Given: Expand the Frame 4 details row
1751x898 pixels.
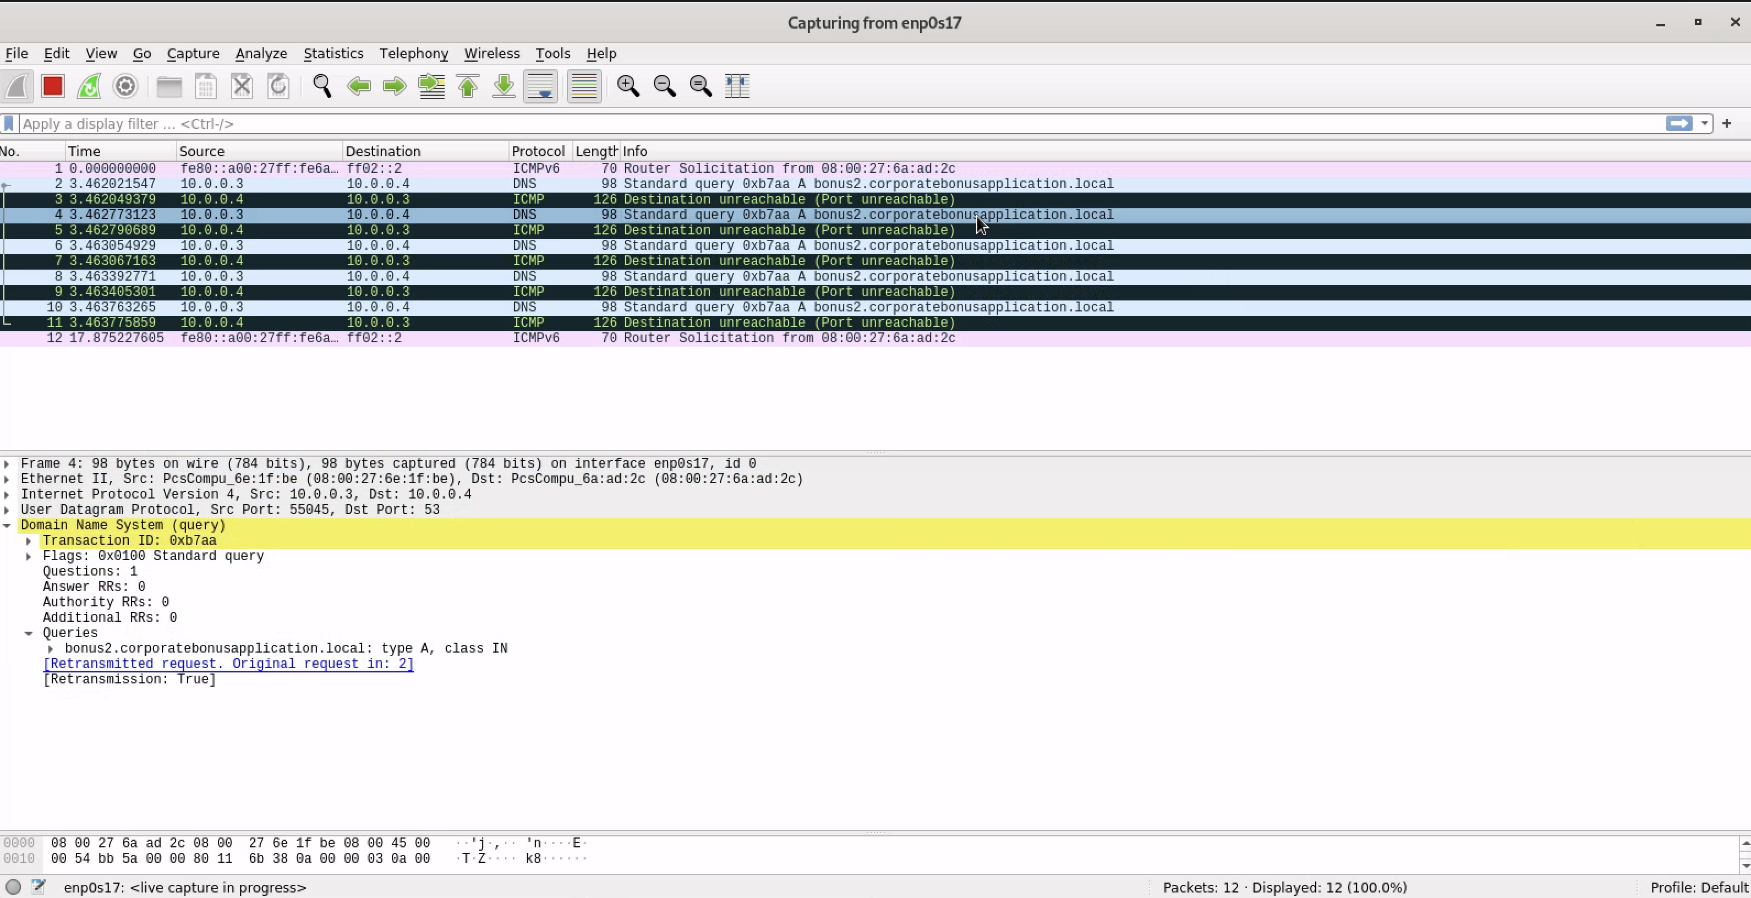Looking at the screenshot, I should [x=7, y=464].
